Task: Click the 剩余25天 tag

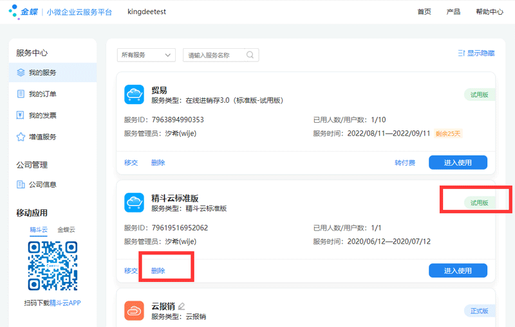Action: tap(448, 134)
